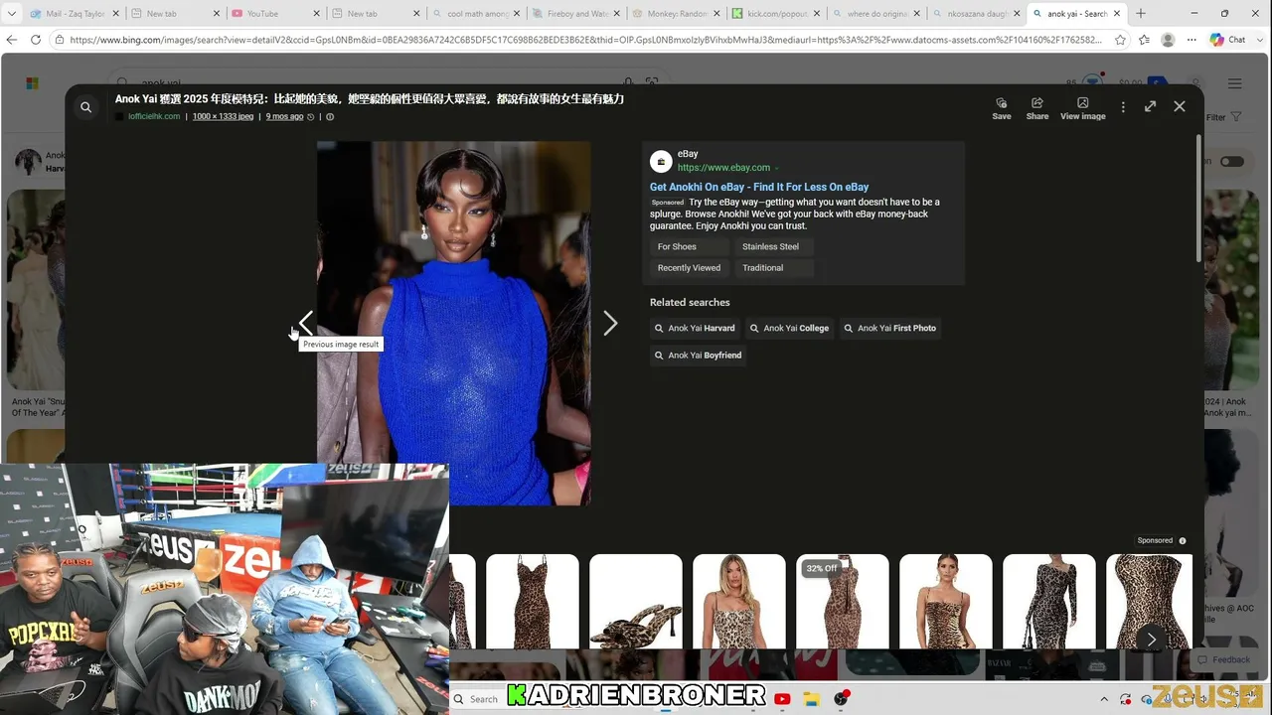The width and height of the screenshot is (1272, 715).
Task: Open the three-dot more options menu
Action: click(1123, 107)
